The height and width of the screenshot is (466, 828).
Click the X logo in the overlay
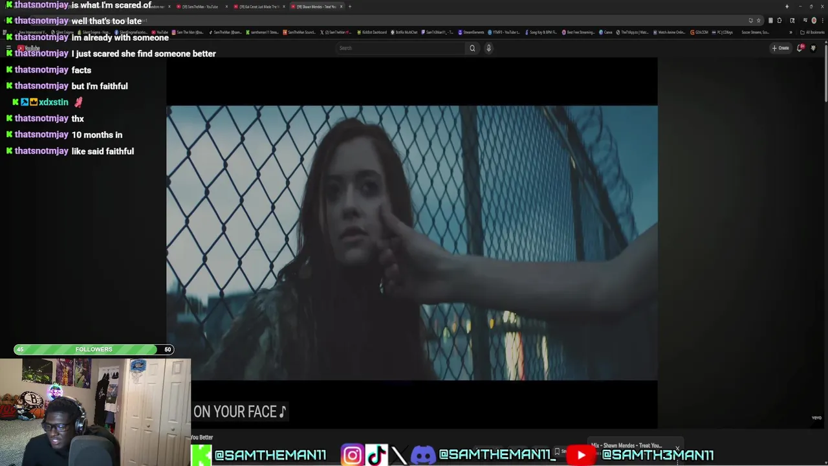tap(399, 455)
